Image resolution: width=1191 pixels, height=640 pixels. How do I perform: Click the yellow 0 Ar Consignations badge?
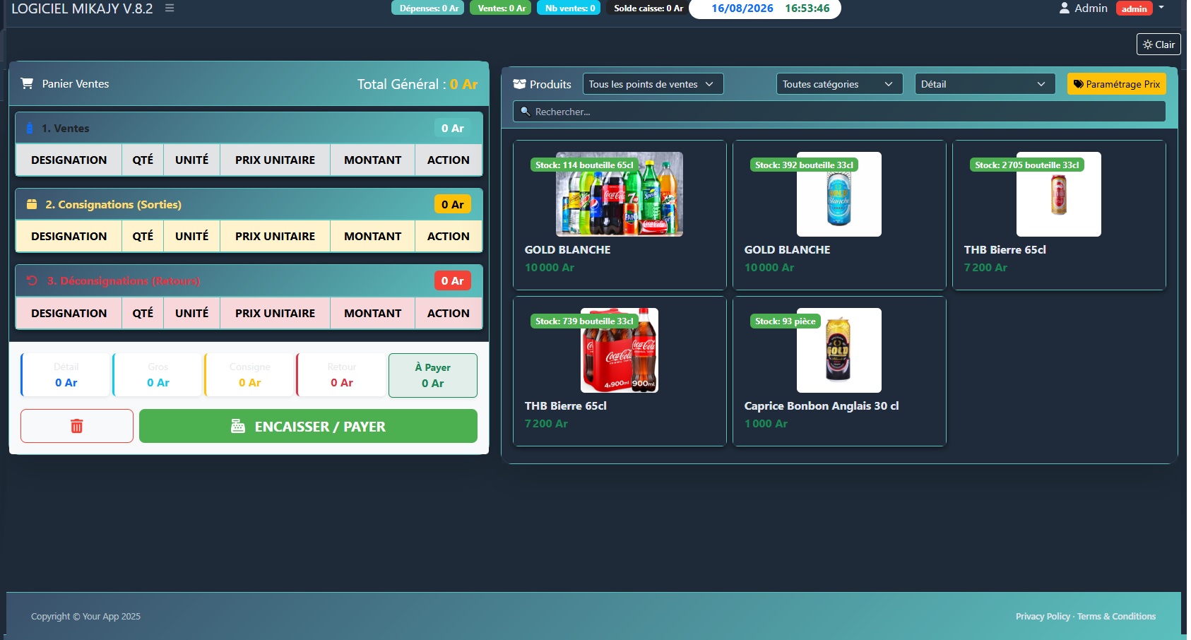(x=453, y=204)
